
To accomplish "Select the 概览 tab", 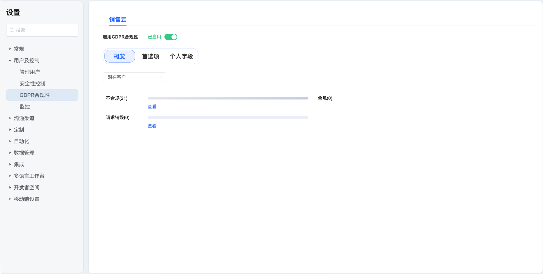I will pos(120,56).
